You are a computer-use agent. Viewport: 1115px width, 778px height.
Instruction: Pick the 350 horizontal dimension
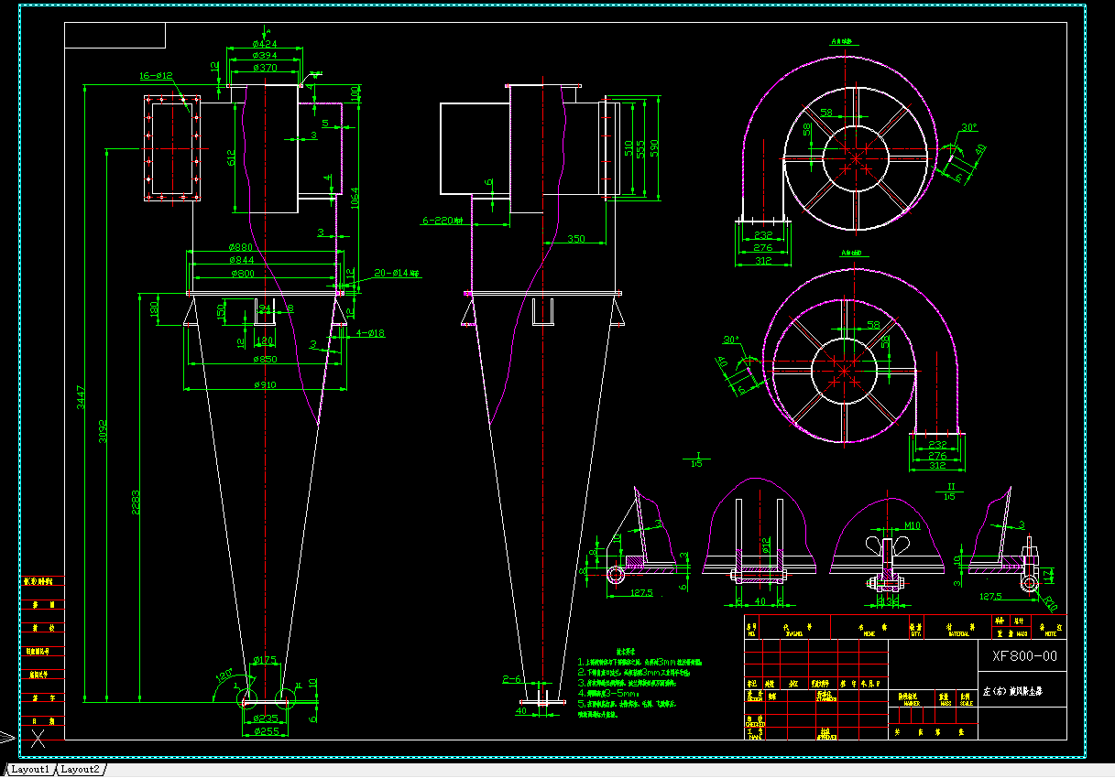point(575,239)
